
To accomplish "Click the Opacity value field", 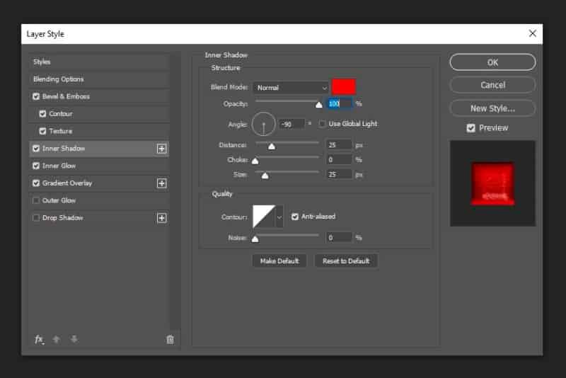I will coord(339,103).
